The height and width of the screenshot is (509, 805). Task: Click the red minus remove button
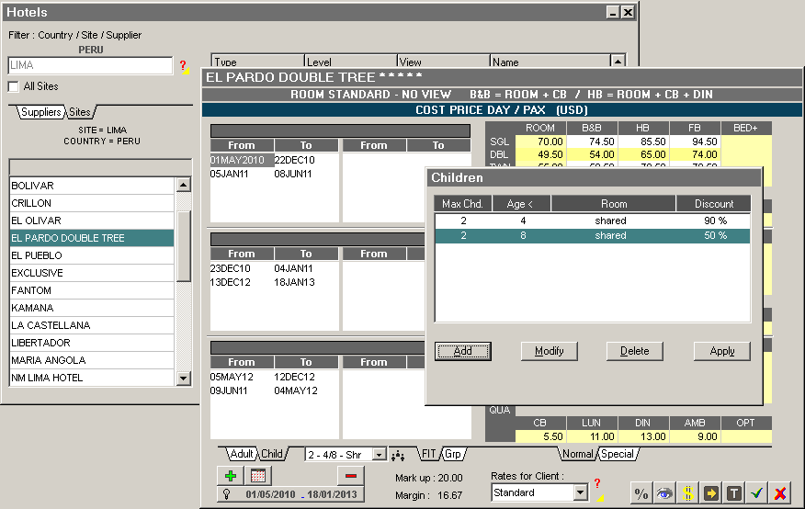click(351, 476)
